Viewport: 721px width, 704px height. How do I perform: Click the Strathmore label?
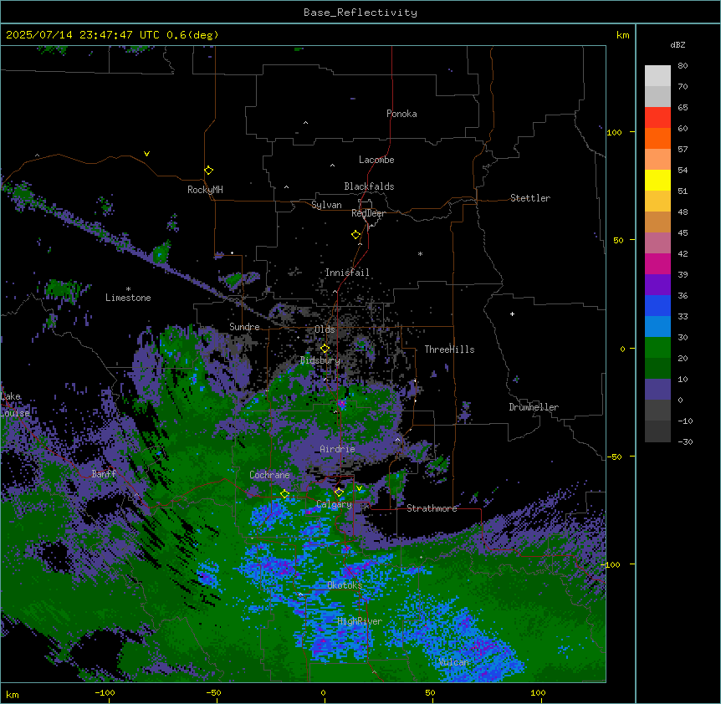432,508
